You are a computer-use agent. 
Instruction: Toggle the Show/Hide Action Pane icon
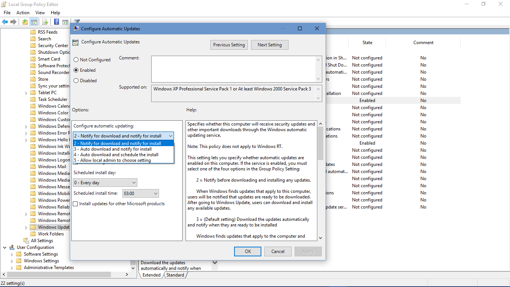tap(65, 22)
